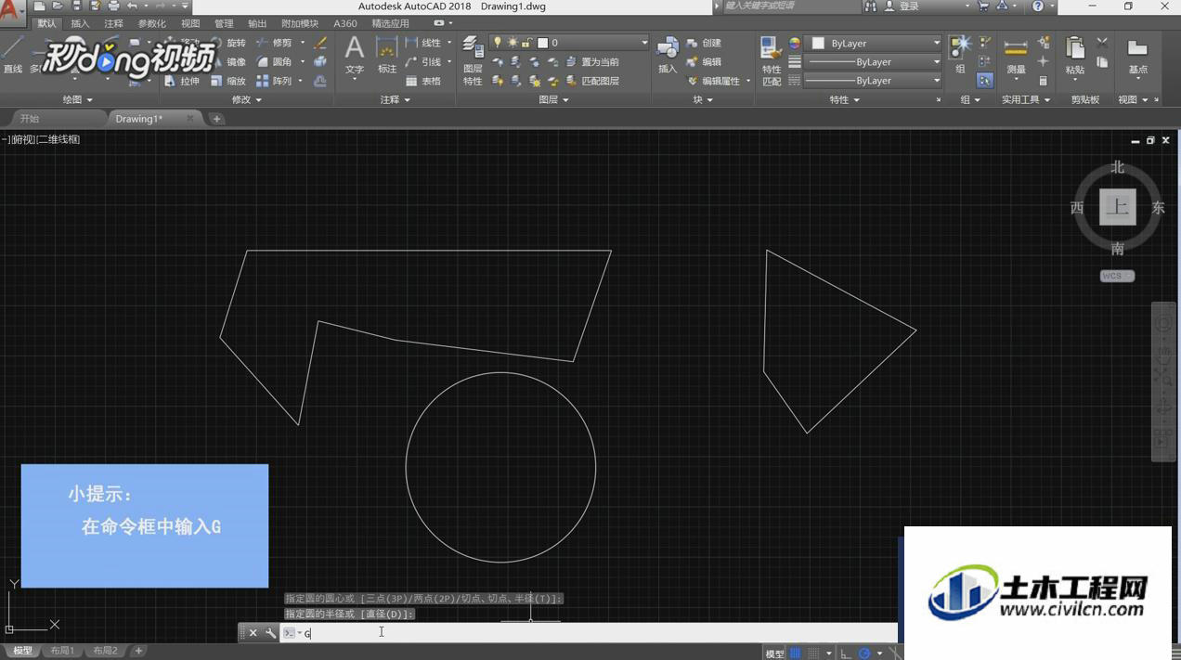Click the new drawing tab plus button
This screenshot has width=1181, height=660.
click(x=216, y=119)
